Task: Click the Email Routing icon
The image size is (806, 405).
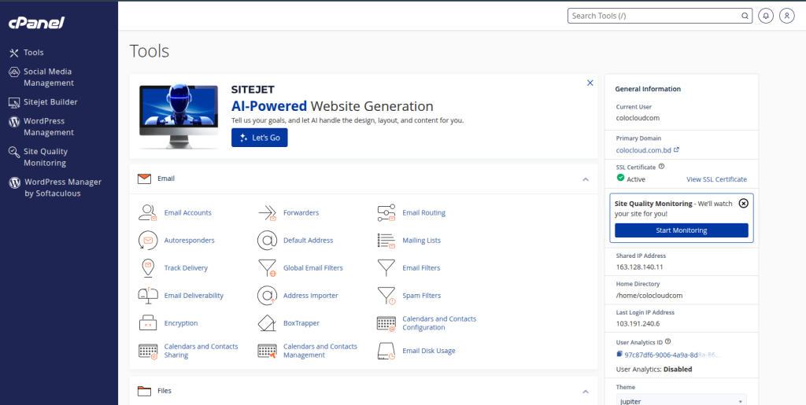Action: click(x=386, y=212)
